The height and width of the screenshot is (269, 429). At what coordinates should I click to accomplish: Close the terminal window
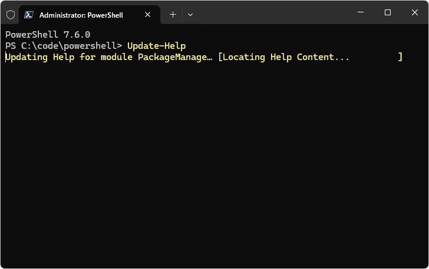click(415, 12)
